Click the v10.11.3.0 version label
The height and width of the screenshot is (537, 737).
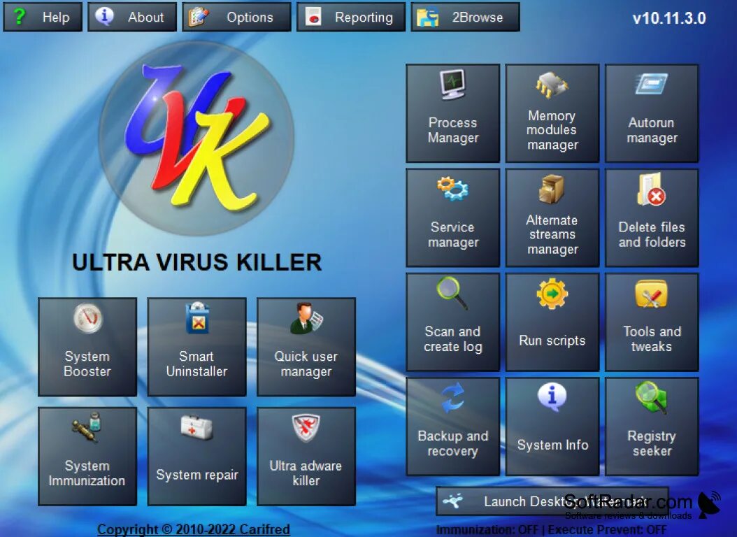669,18
